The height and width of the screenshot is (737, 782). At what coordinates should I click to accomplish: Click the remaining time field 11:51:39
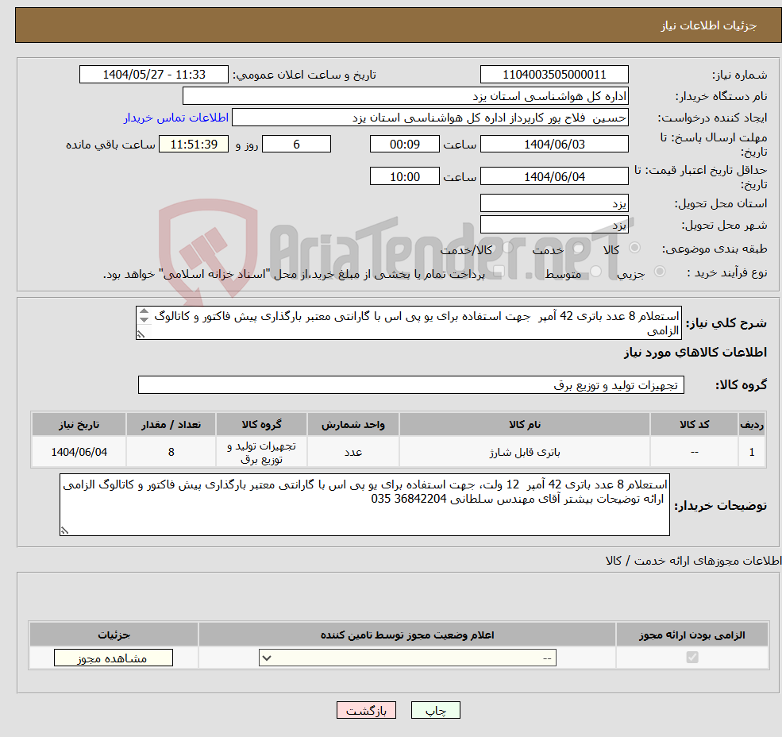194,145
